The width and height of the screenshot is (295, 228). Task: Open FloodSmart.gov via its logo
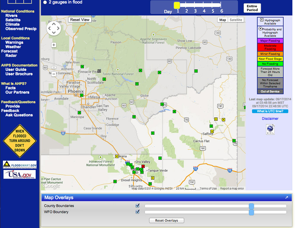19,164
